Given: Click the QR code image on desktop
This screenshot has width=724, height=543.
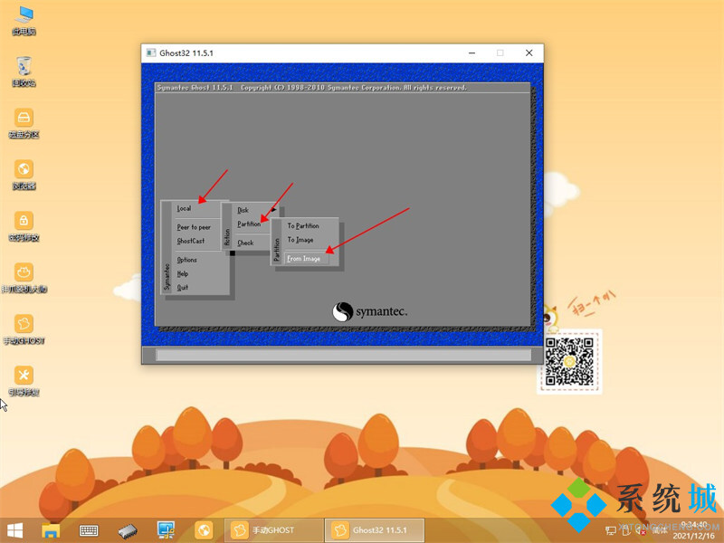Looking at the screenshot, I should tap(569, 361).
